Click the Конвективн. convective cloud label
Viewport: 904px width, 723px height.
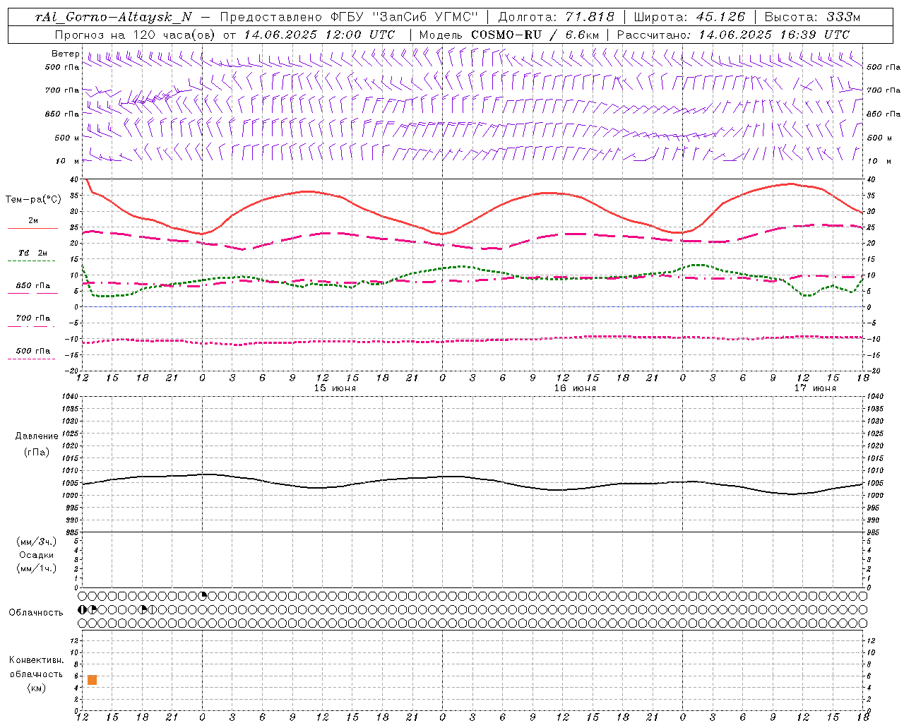(37, 660)
